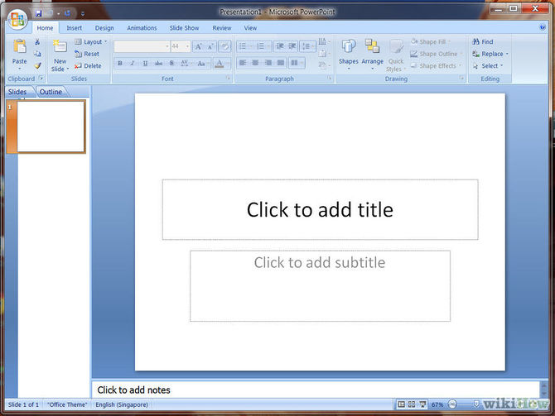The width and height of the screenshot is (555, 416).
Task: Click the Paste clipboard icon
Action: [19, 48]
